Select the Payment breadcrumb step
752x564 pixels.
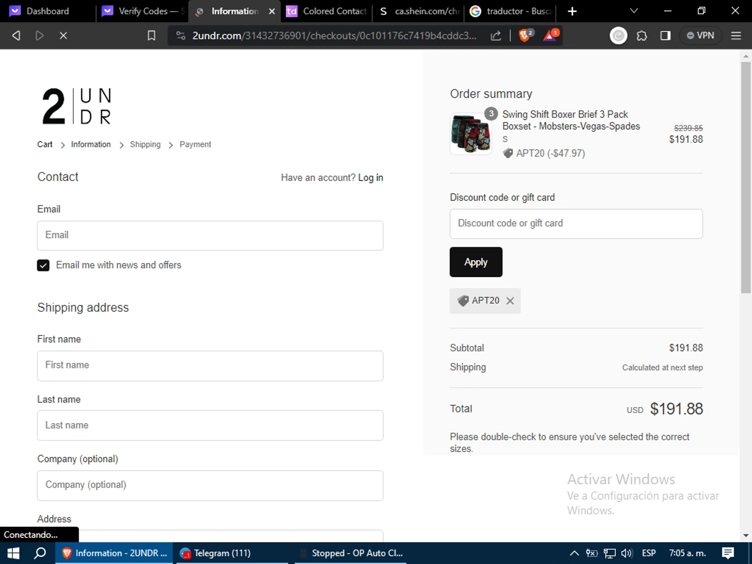point(195,144)
